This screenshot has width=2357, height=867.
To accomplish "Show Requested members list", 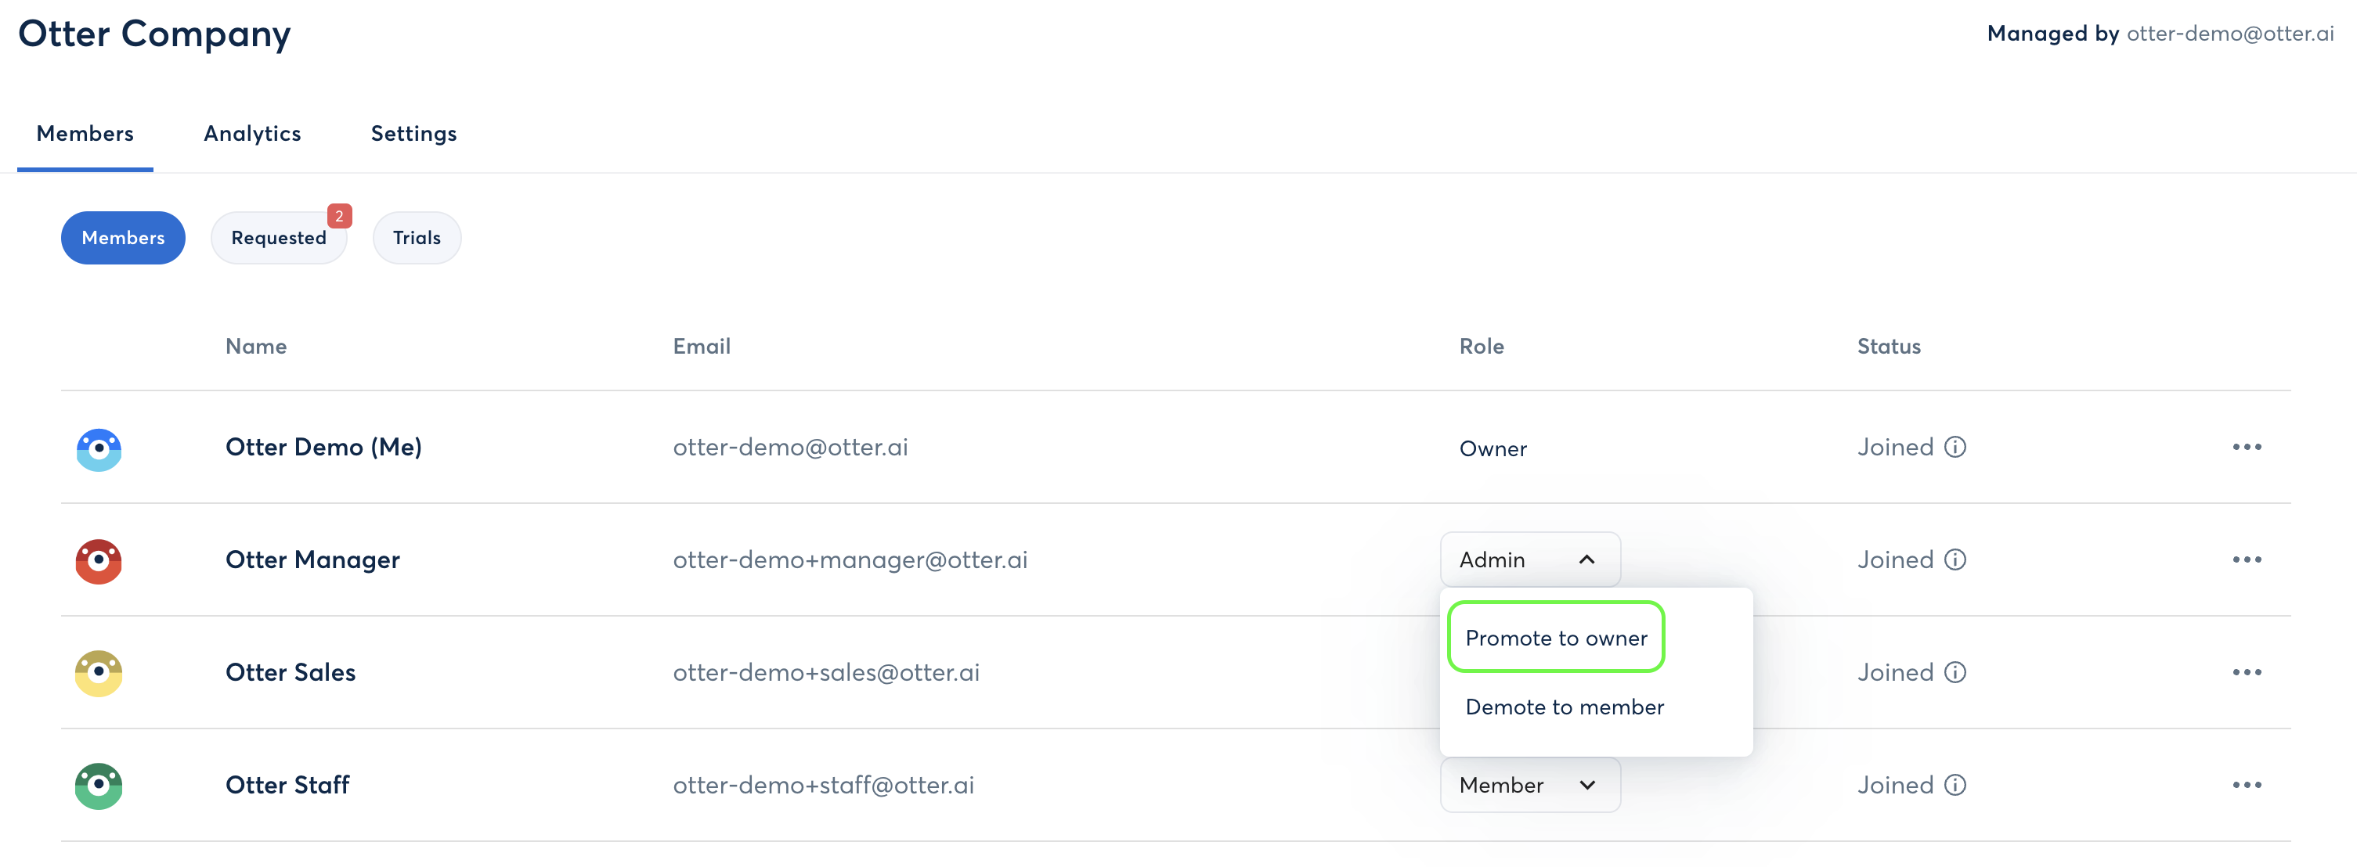I will [278, 238].
